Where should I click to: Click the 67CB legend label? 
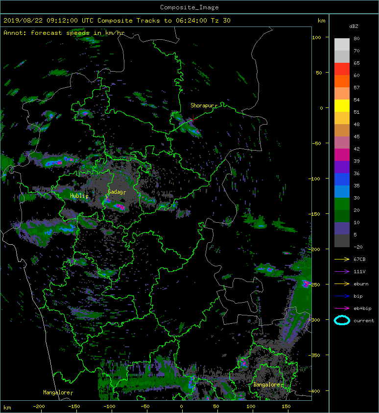point(359,259)
